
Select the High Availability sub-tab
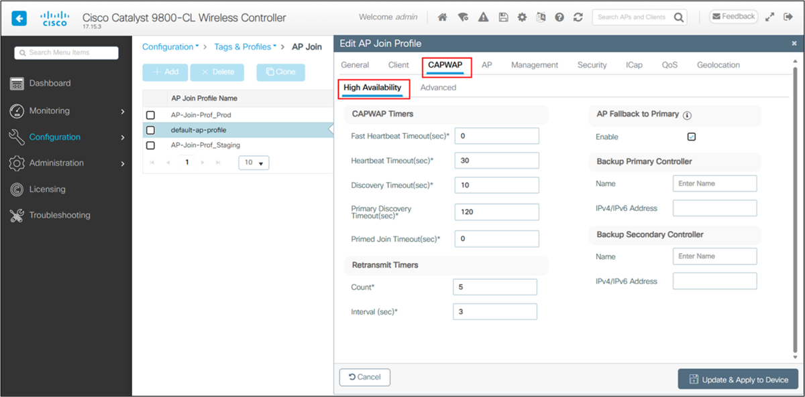(x=372, y=88)
